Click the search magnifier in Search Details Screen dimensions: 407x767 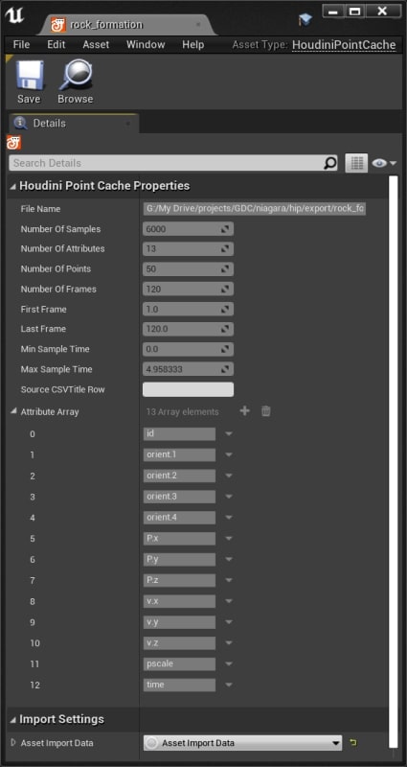coord(330,163)
